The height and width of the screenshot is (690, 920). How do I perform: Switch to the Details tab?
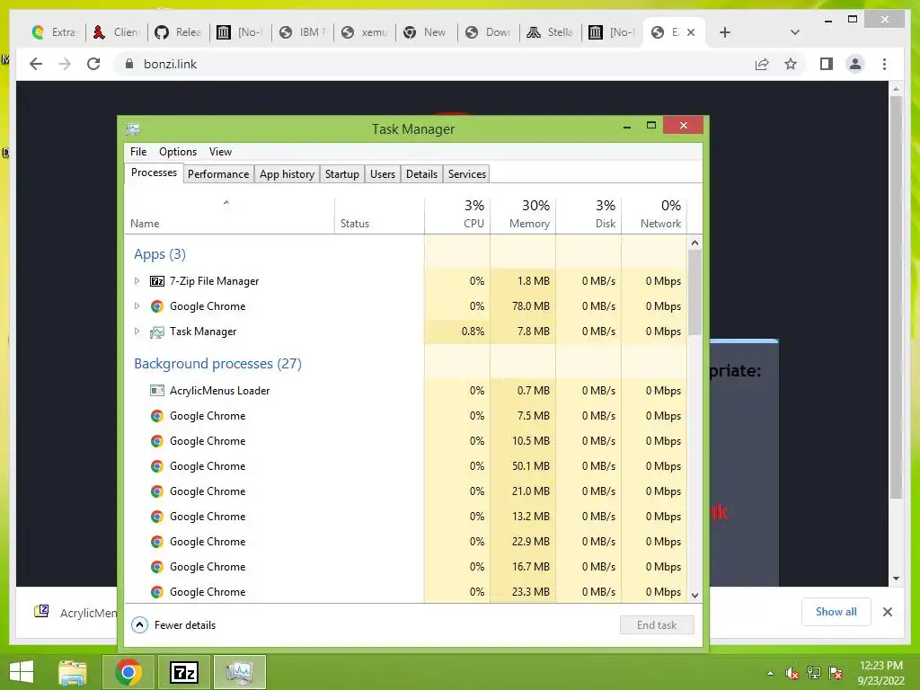click(422, 174)
